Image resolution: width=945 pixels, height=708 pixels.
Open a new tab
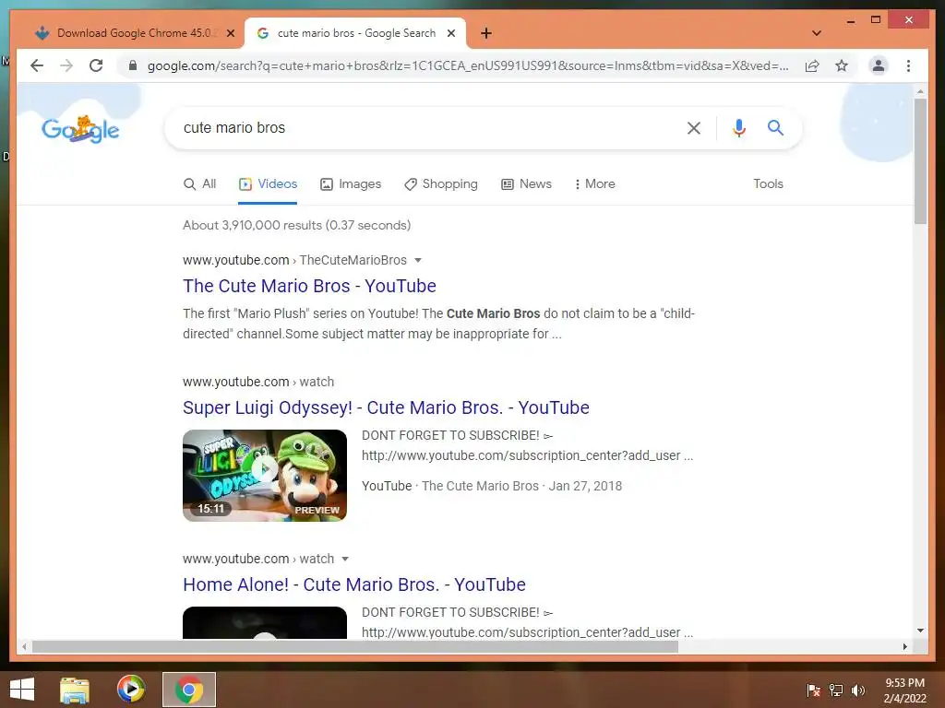click(486, 33)
